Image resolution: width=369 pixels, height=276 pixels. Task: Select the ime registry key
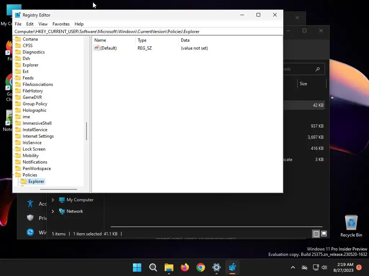pyautogui.click(x=26, y=117)
